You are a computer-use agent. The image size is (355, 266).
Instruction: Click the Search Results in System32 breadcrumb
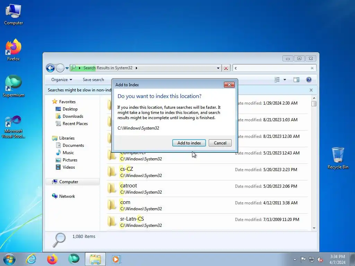click(x=108, y=68)
